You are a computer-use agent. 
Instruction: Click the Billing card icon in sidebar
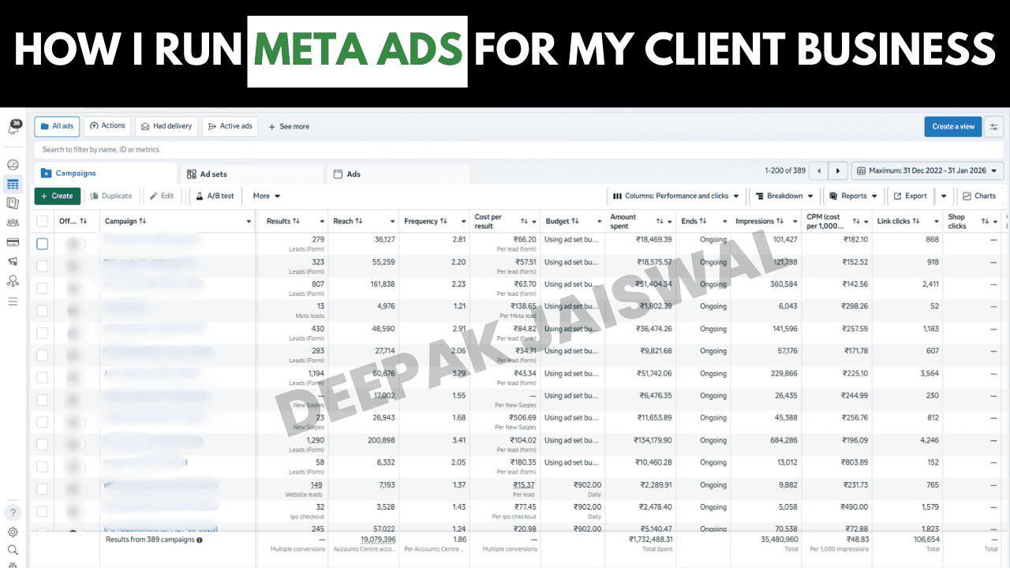(13, 242)
